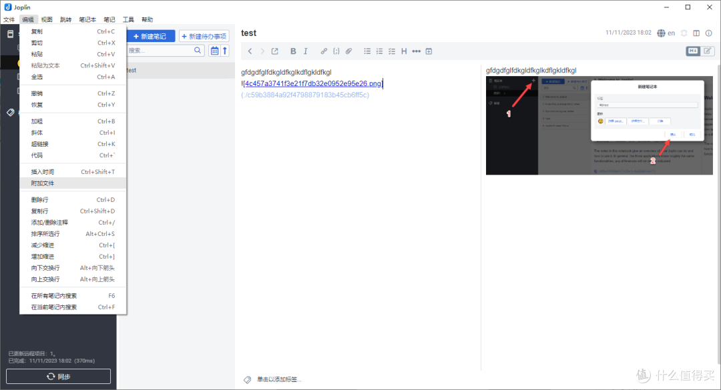Choose 在当前笔记内搜索 menu entry
The height and width of the screenshot is (390, 721).
click(73, 307)
